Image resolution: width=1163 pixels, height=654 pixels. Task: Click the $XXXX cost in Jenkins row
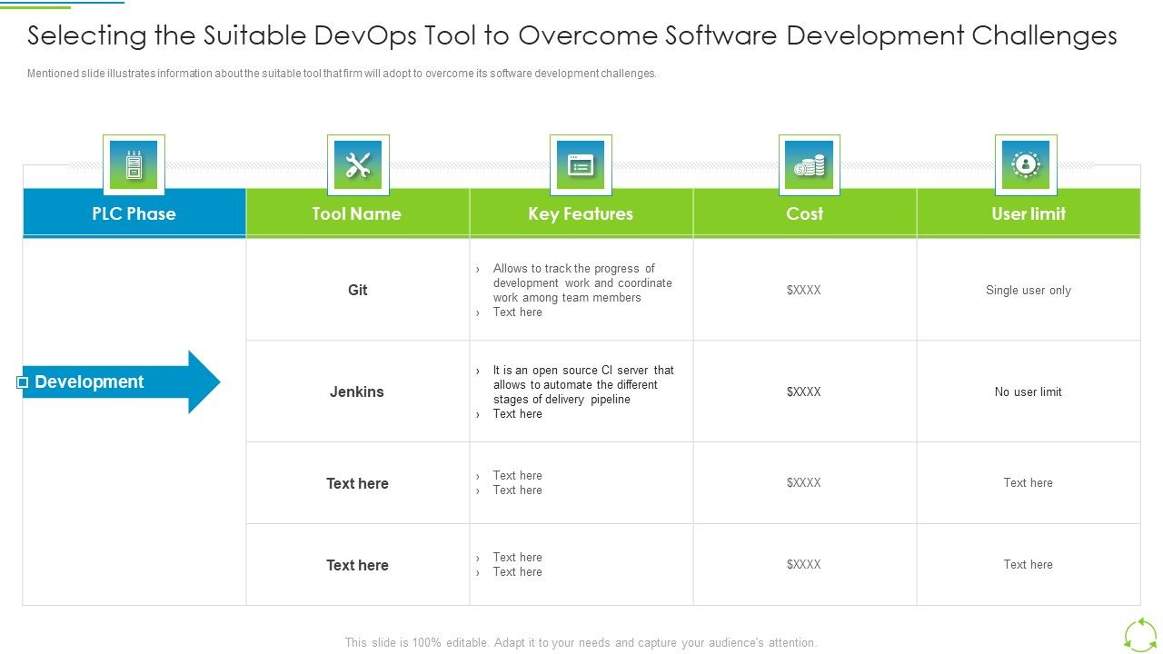(804, 391)
